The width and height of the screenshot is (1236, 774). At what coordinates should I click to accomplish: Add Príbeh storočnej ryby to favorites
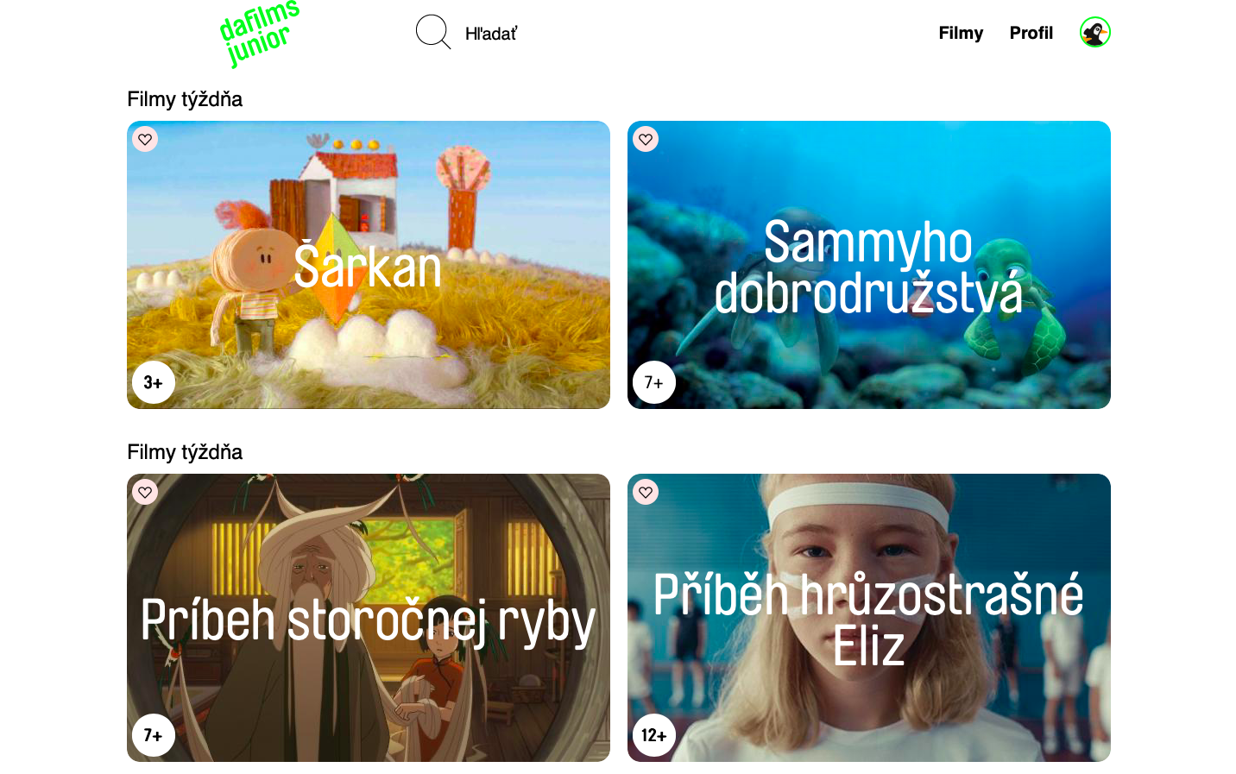(x=145, y=492)
